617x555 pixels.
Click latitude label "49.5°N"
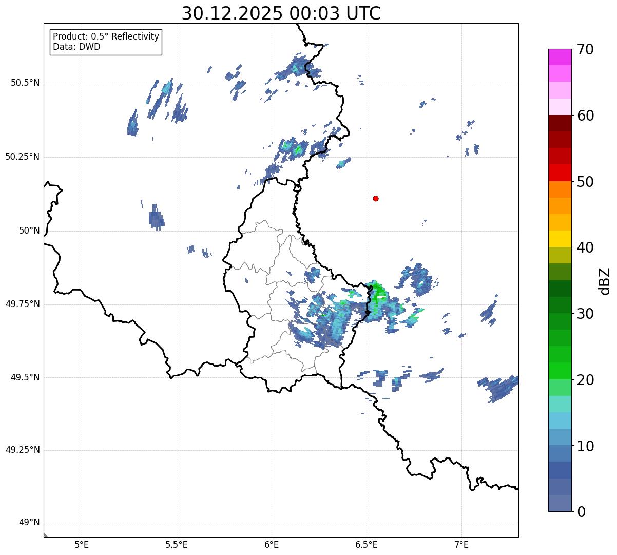coord(25,377)
